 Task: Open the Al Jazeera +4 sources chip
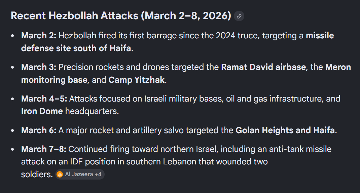pyautogui.click(x=80, y=174)
